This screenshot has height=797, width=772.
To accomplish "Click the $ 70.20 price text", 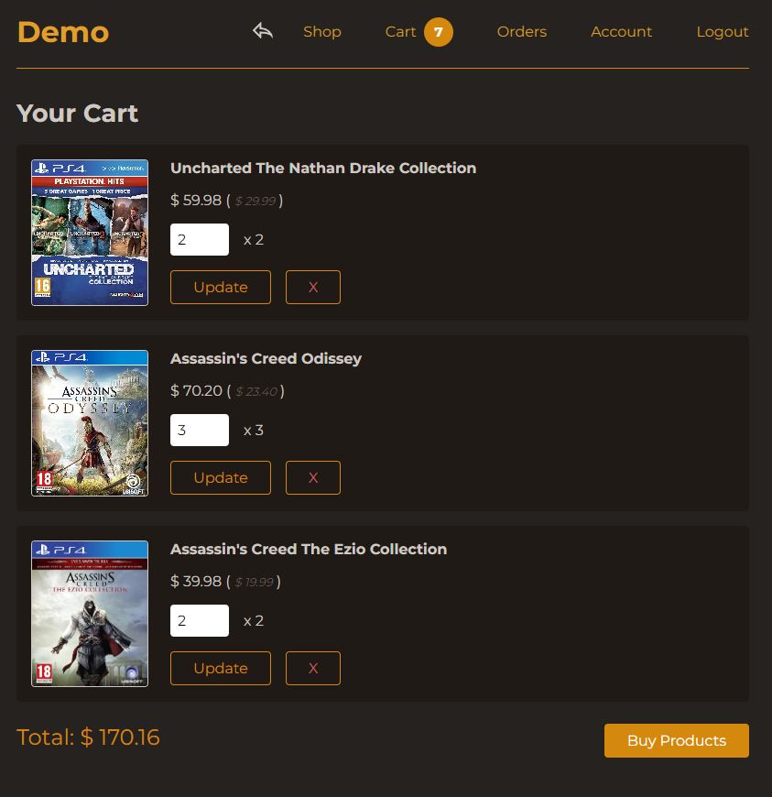I will [x=196, y=391].
